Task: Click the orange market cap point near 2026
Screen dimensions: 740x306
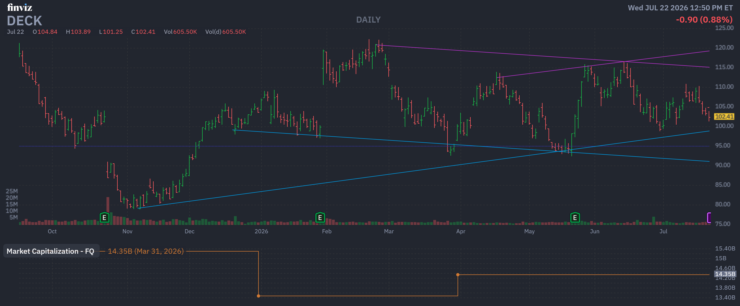Action: click(x=258, y=296)
